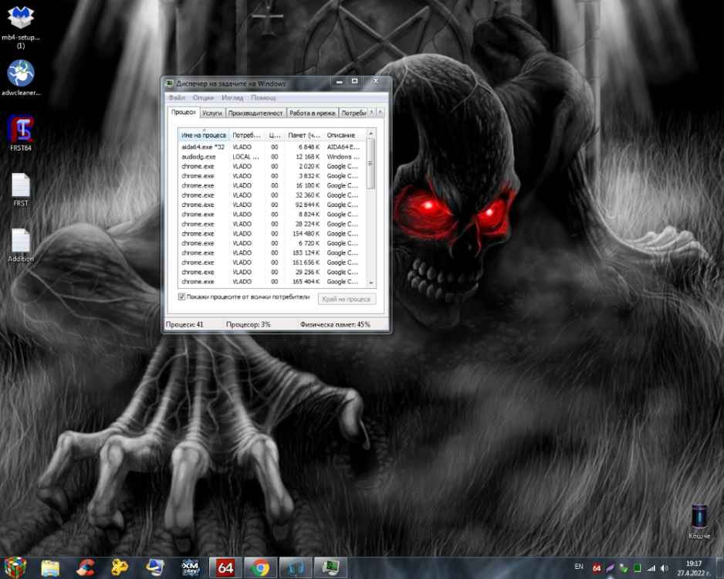
Task: Open the clock showing 19:17
Action: click(x=694, y=568)
